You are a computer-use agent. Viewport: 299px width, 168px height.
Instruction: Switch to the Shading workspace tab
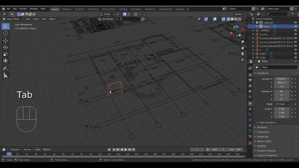[x=123, y=9]
